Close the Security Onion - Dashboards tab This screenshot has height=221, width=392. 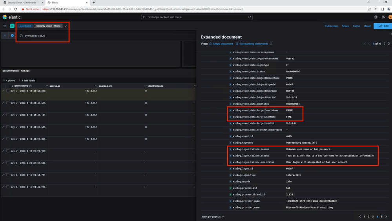(42, 2)
